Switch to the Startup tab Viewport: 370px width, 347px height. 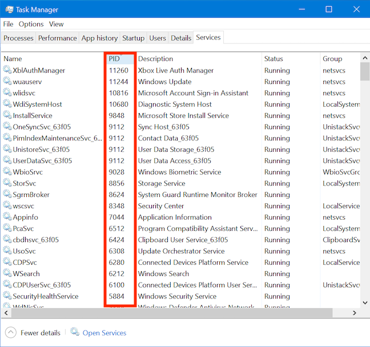tap(133, 38)
